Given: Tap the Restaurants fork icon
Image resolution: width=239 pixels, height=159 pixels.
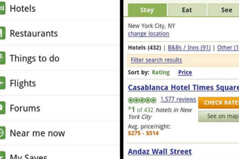Looking at the screenshot, I should (x=2, y=33).
